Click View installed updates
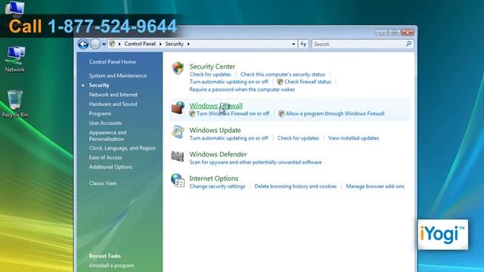 coord(353,138)
